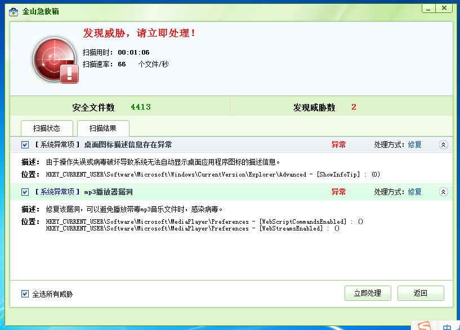Select the 桌面图标描述信息存在异常 title text

click(128, 144)
